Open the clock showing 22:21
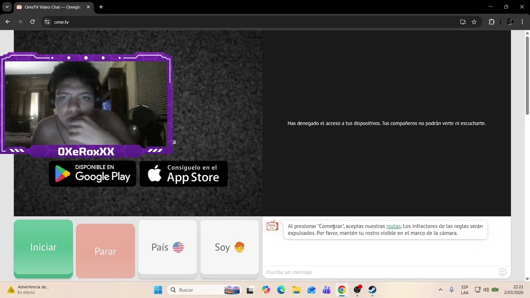530x298 pixels. click(x=513, y=290)
